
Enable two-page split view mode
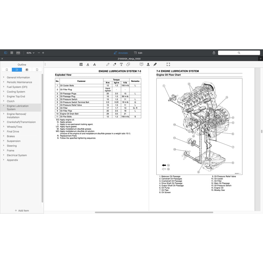pyautogui.click(x=18, y=53)
